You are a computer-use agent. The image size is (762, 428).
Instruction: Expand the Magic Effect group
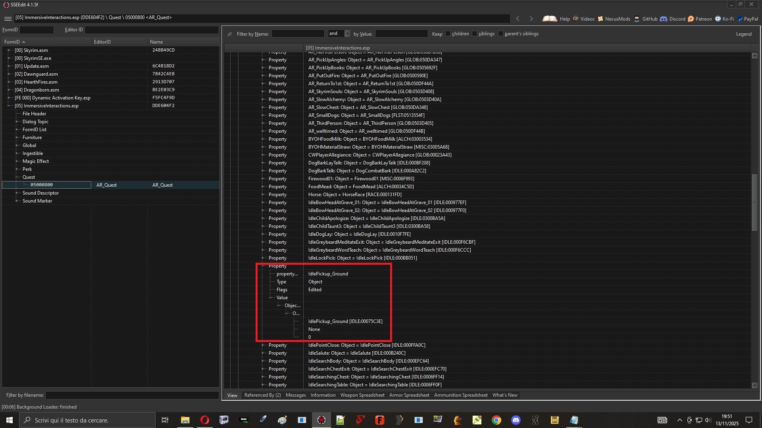17,161
